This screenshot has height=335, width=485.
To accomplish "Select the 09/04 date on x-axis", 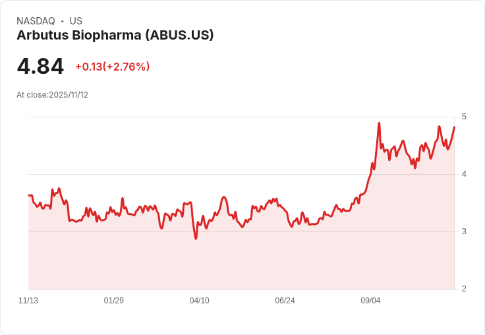I will coord(370,301).
